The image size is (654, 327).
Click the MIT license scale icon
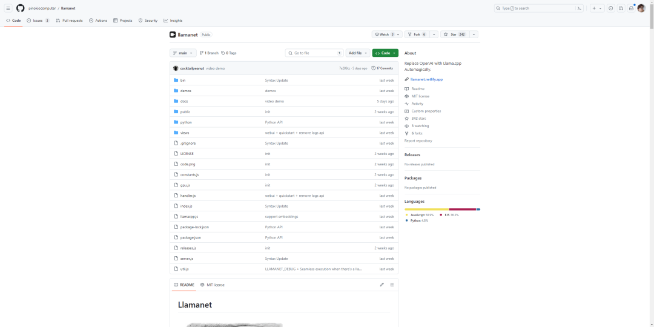pos(407,96)
